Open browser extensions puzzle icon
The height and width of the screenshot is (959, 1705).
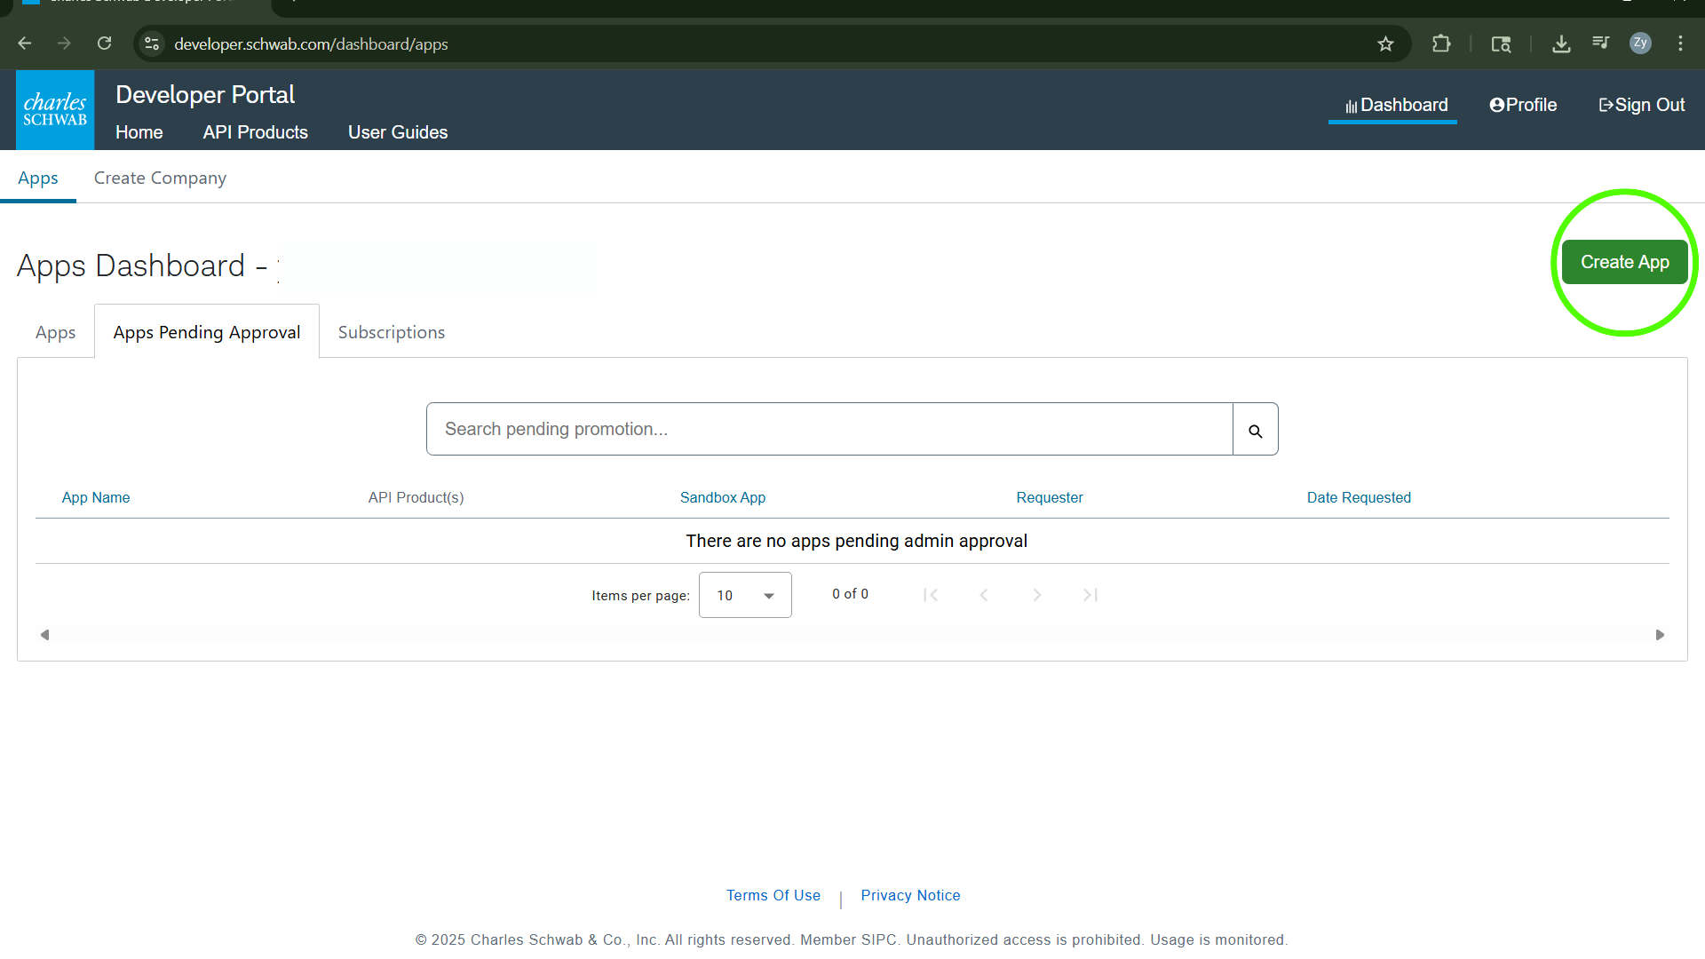point(1441,44)
